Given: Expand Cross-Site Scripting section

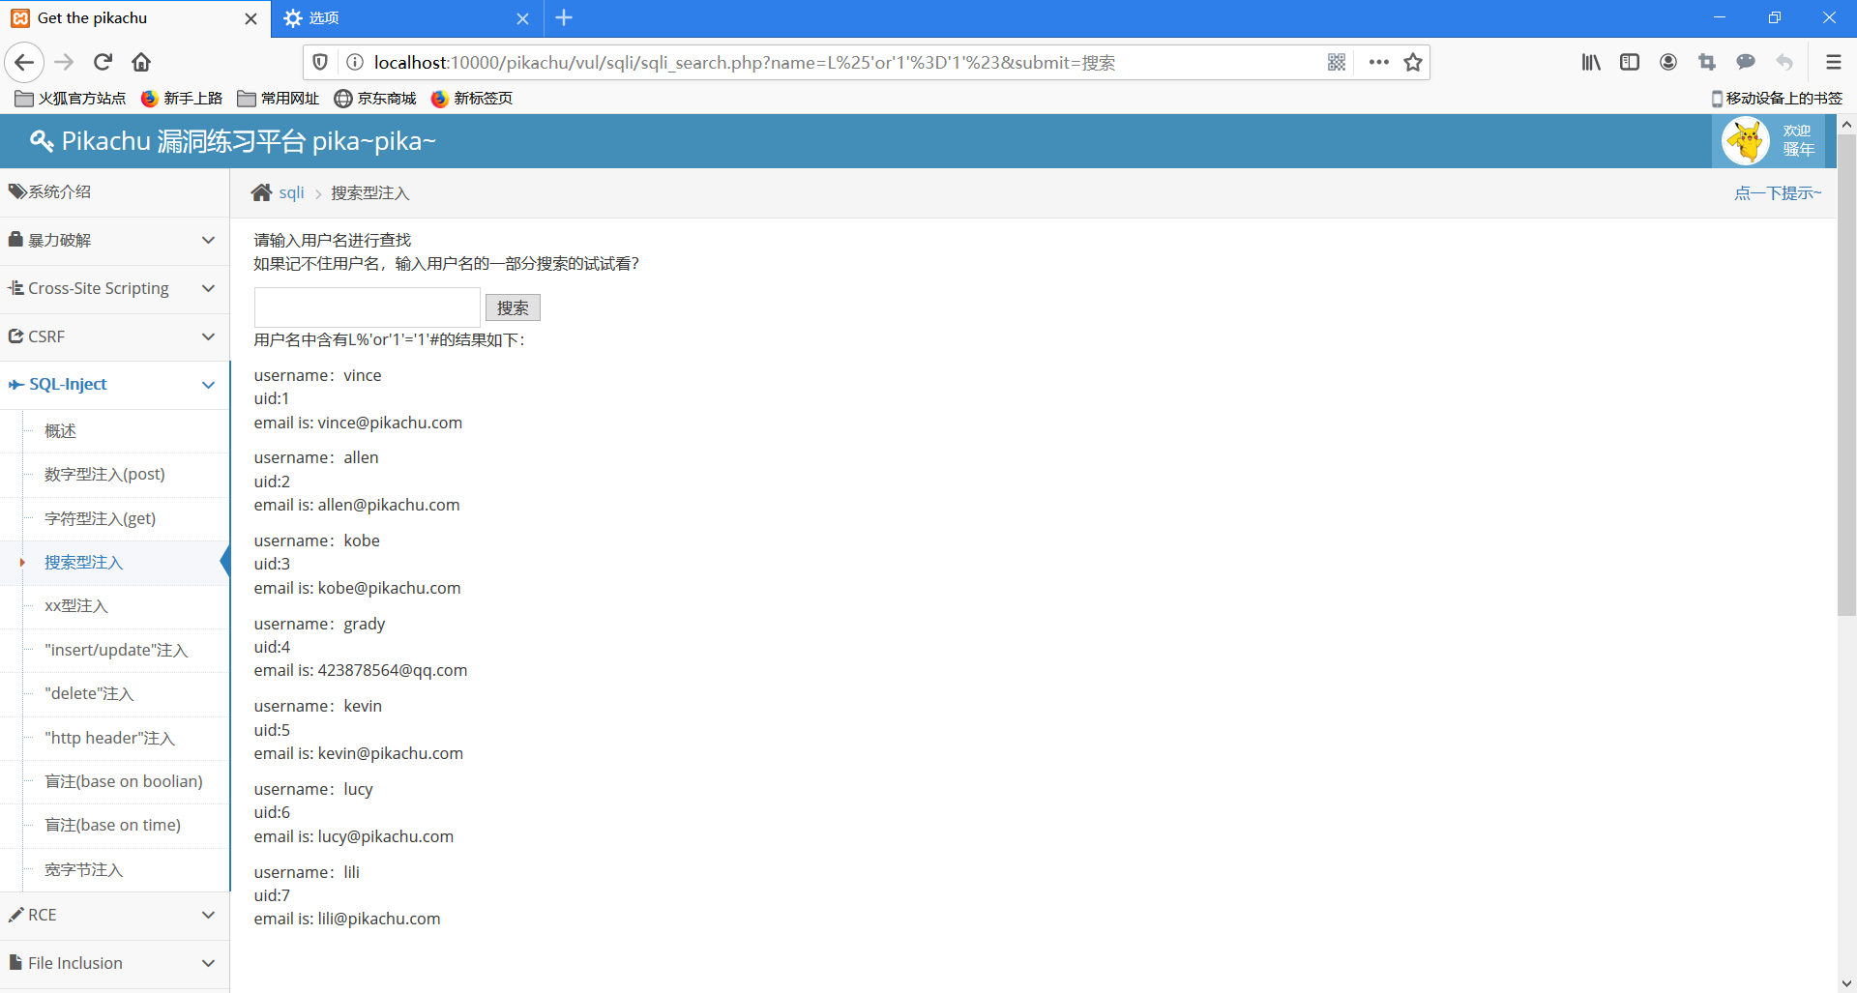Looking at the screenshot, I should click(114, 288).
